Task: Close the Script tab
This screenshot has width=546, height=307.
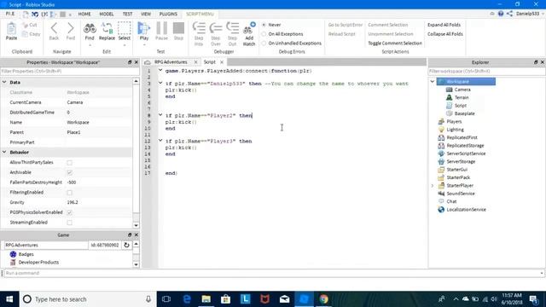Action: tap(222, 62)
